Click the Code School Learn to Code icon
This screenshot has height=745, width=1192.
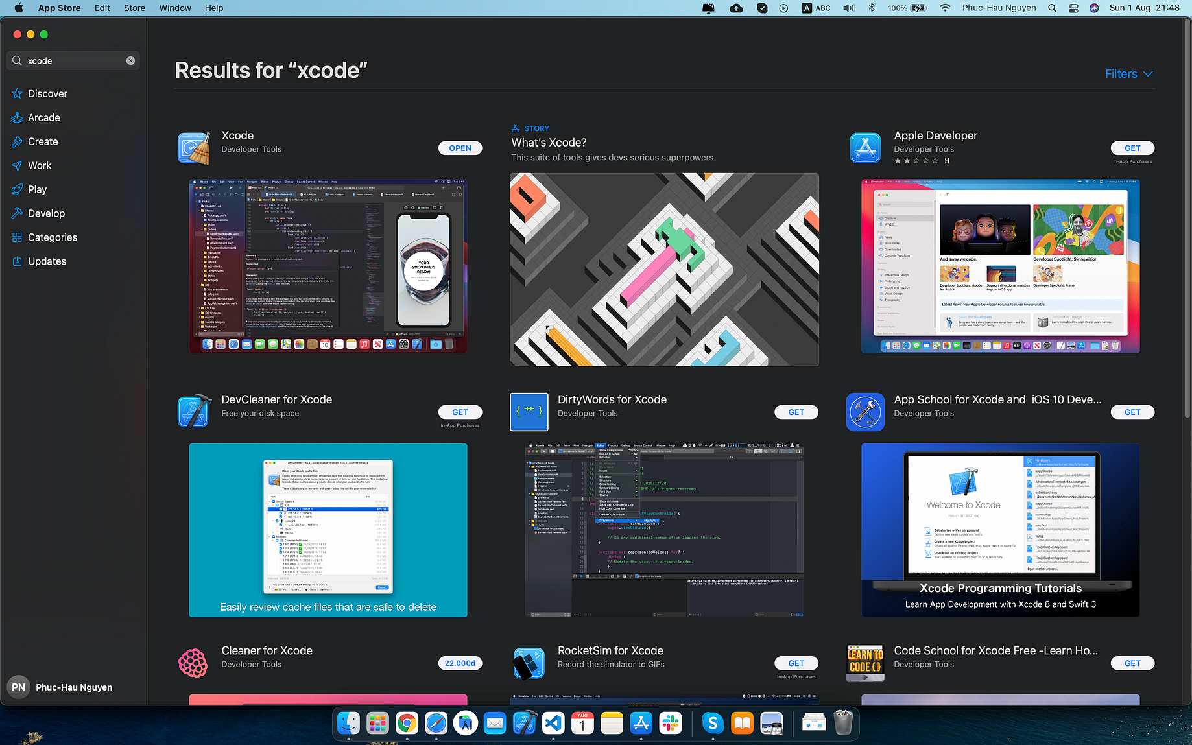tap(865, 663)
